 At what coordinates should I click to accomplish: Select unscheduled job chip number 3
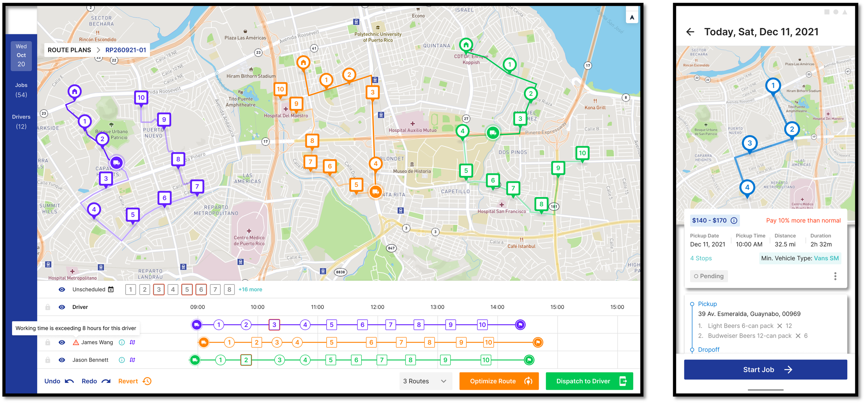pyautogui.click(x=159, y=289)
